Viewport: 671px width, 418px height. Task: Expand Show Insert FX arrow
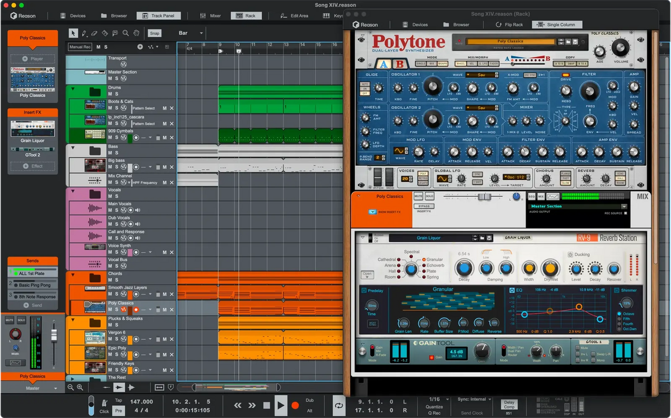(x=372, y=212)
